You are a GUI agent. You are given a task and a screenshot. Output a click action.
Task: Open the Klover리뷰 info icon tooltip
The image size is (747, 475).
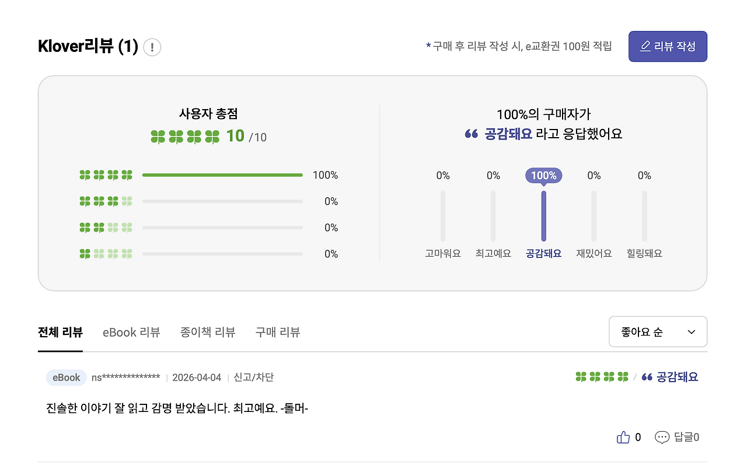(x=152, y=47)
